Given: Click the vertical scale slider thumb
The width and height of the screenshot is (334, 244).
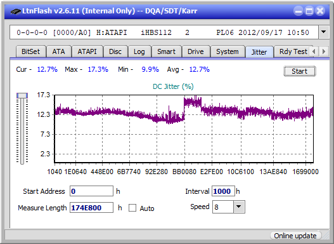Looking at the screenshot, I should coord(22,95).
